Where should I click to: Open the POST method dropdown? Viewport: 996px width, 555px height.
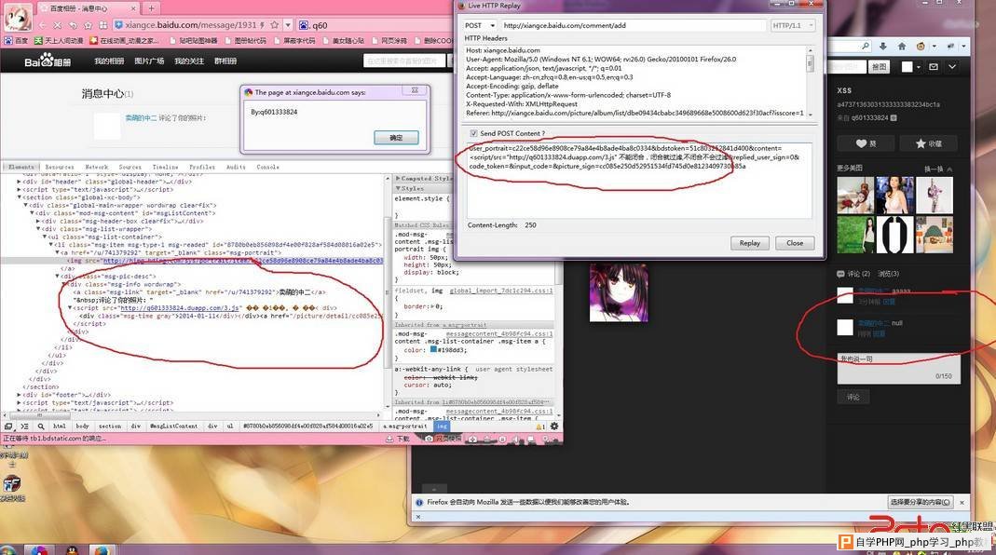pyautogui.click(x=480, y=25)
